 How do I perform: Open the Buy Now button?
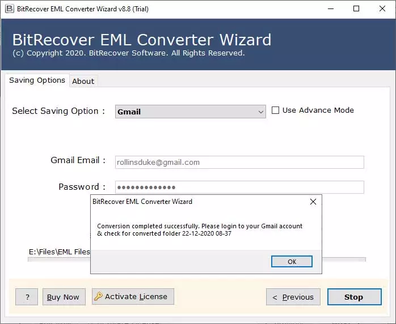coord(64,297)
